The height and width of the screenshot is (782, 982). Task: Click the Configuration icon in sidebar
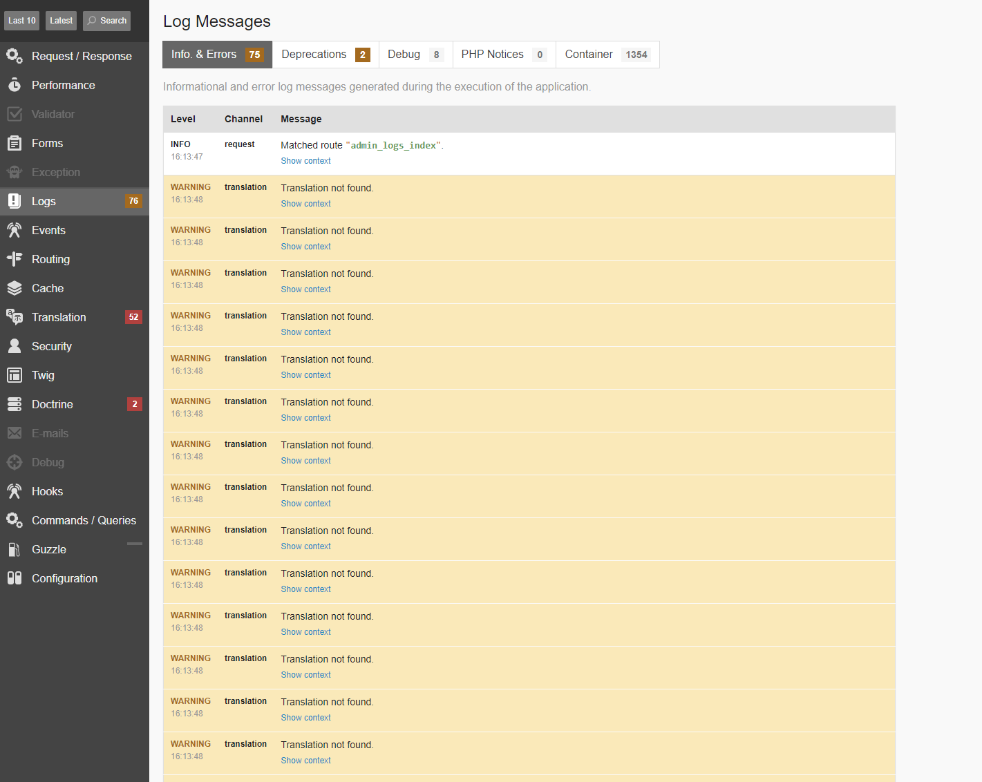point(15,578)
